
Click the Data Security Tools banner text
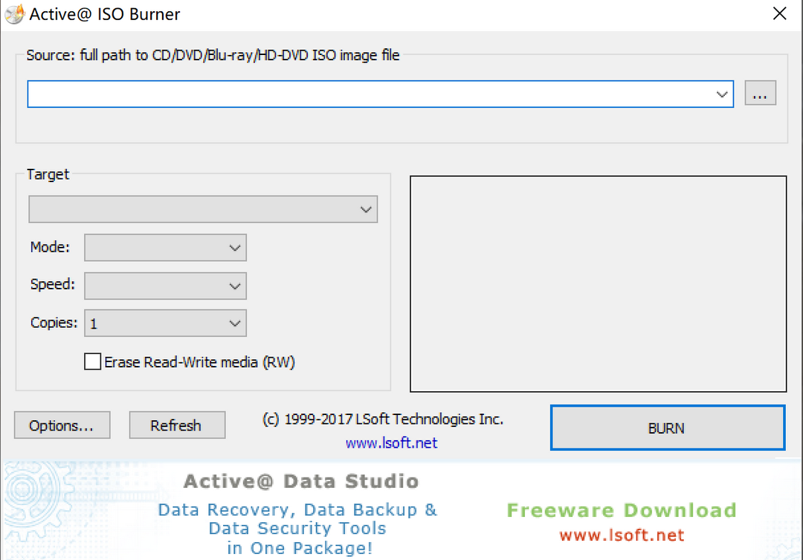click(297, 528)
